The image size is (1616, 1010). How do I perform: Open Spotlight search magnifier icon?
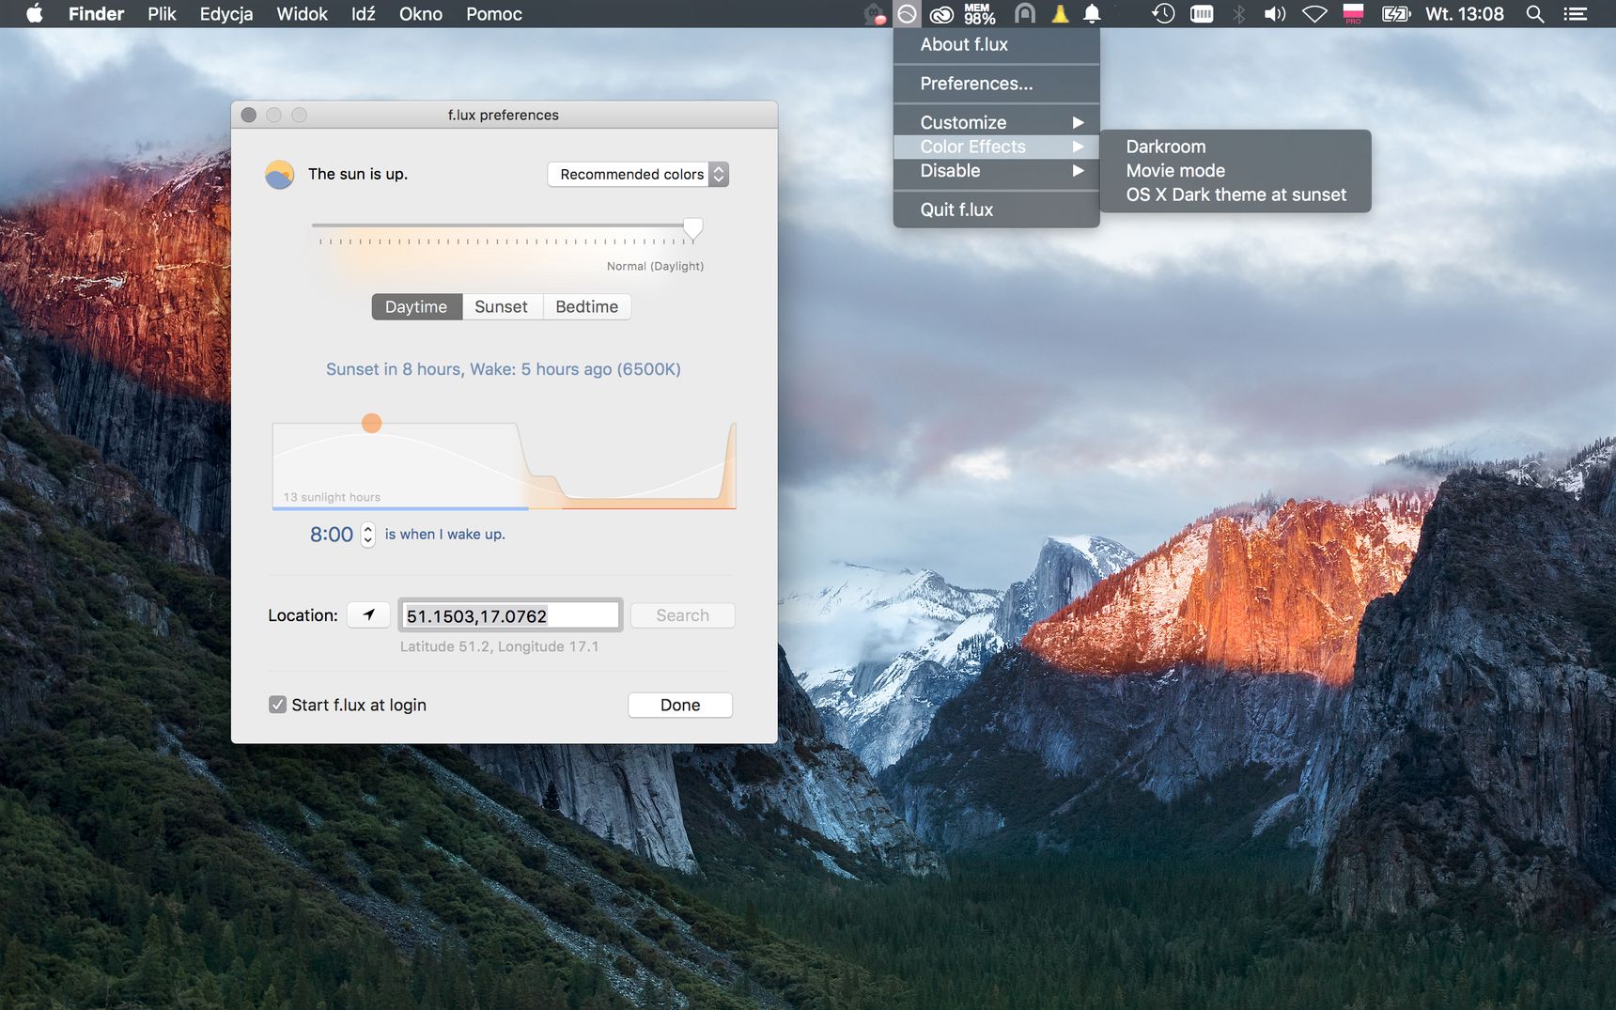(x=1535, y=14)
